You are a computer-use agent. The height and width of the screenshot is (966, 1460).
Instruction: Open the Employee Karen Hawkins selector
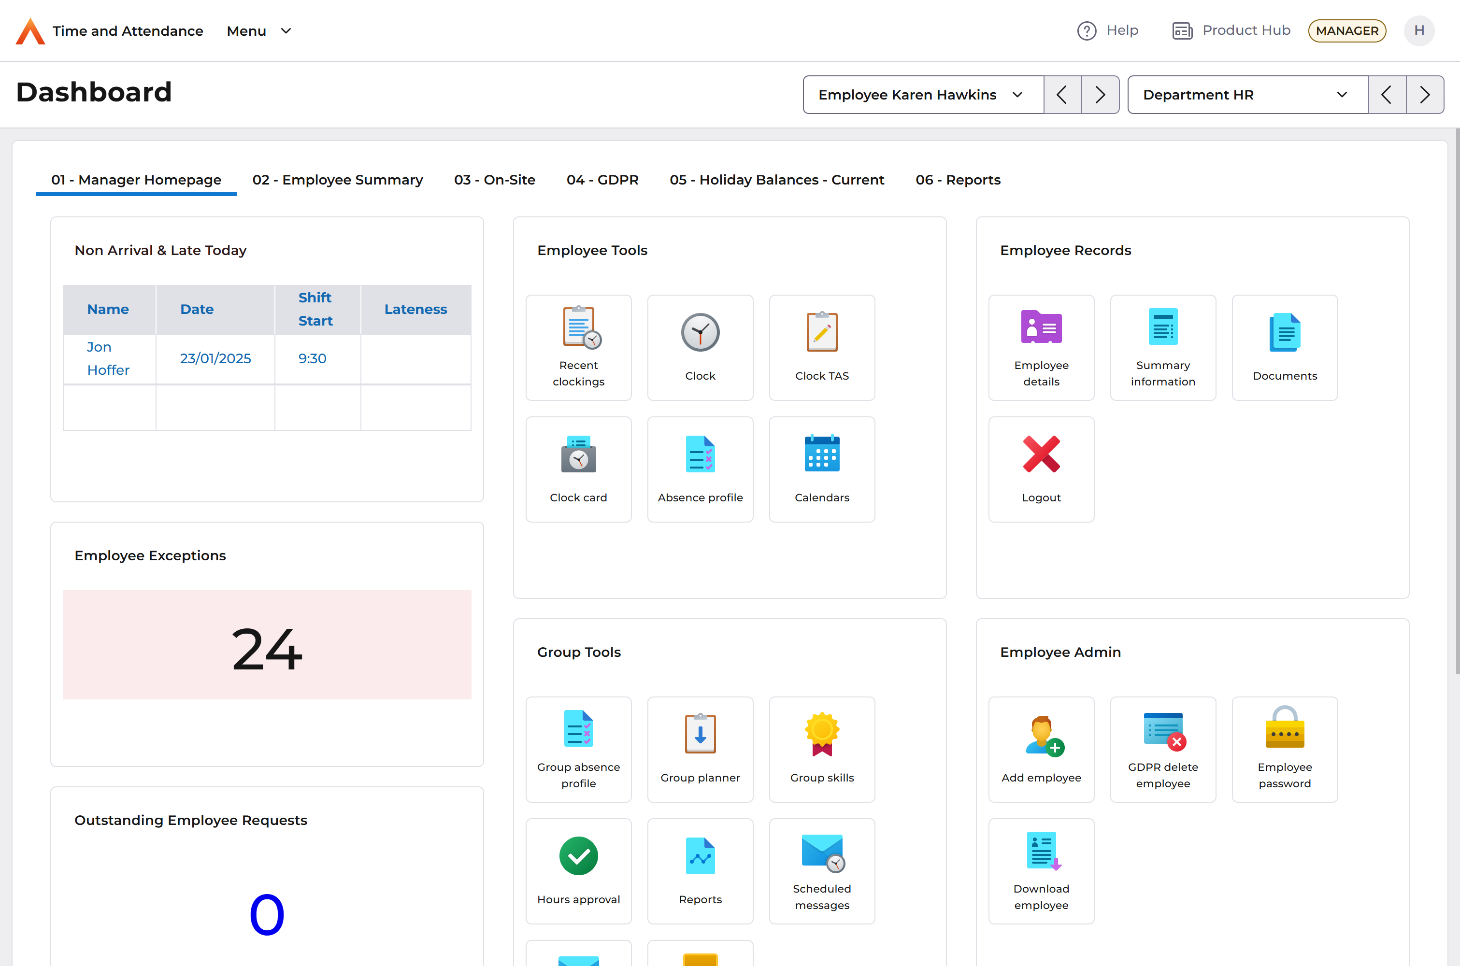[x=922, y=94]
